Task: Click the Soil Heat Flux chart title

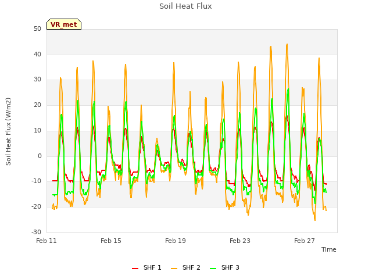Action: point(185,6)
